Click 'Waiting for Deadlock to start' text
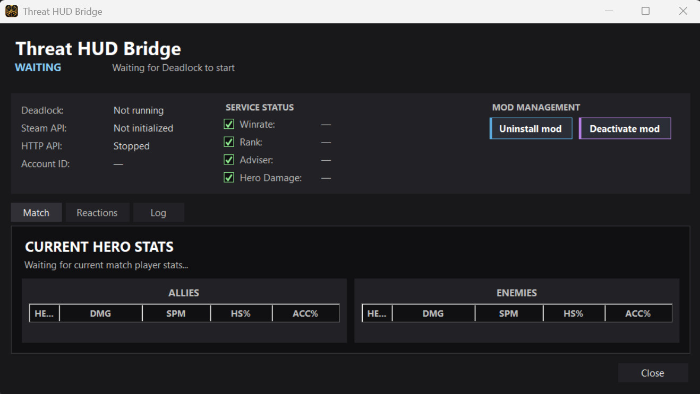Viewport: 700px width, 394px height. (x=173, y=68)
